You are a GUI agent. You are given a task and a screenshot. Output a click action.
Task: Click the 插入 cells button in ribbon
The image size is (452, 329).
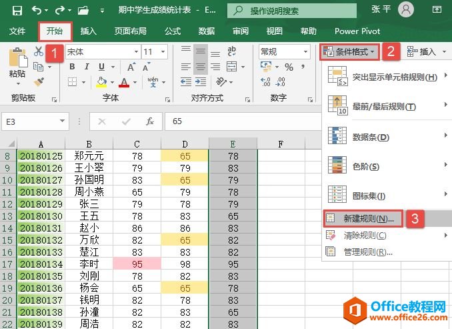(x=427, y=52)
